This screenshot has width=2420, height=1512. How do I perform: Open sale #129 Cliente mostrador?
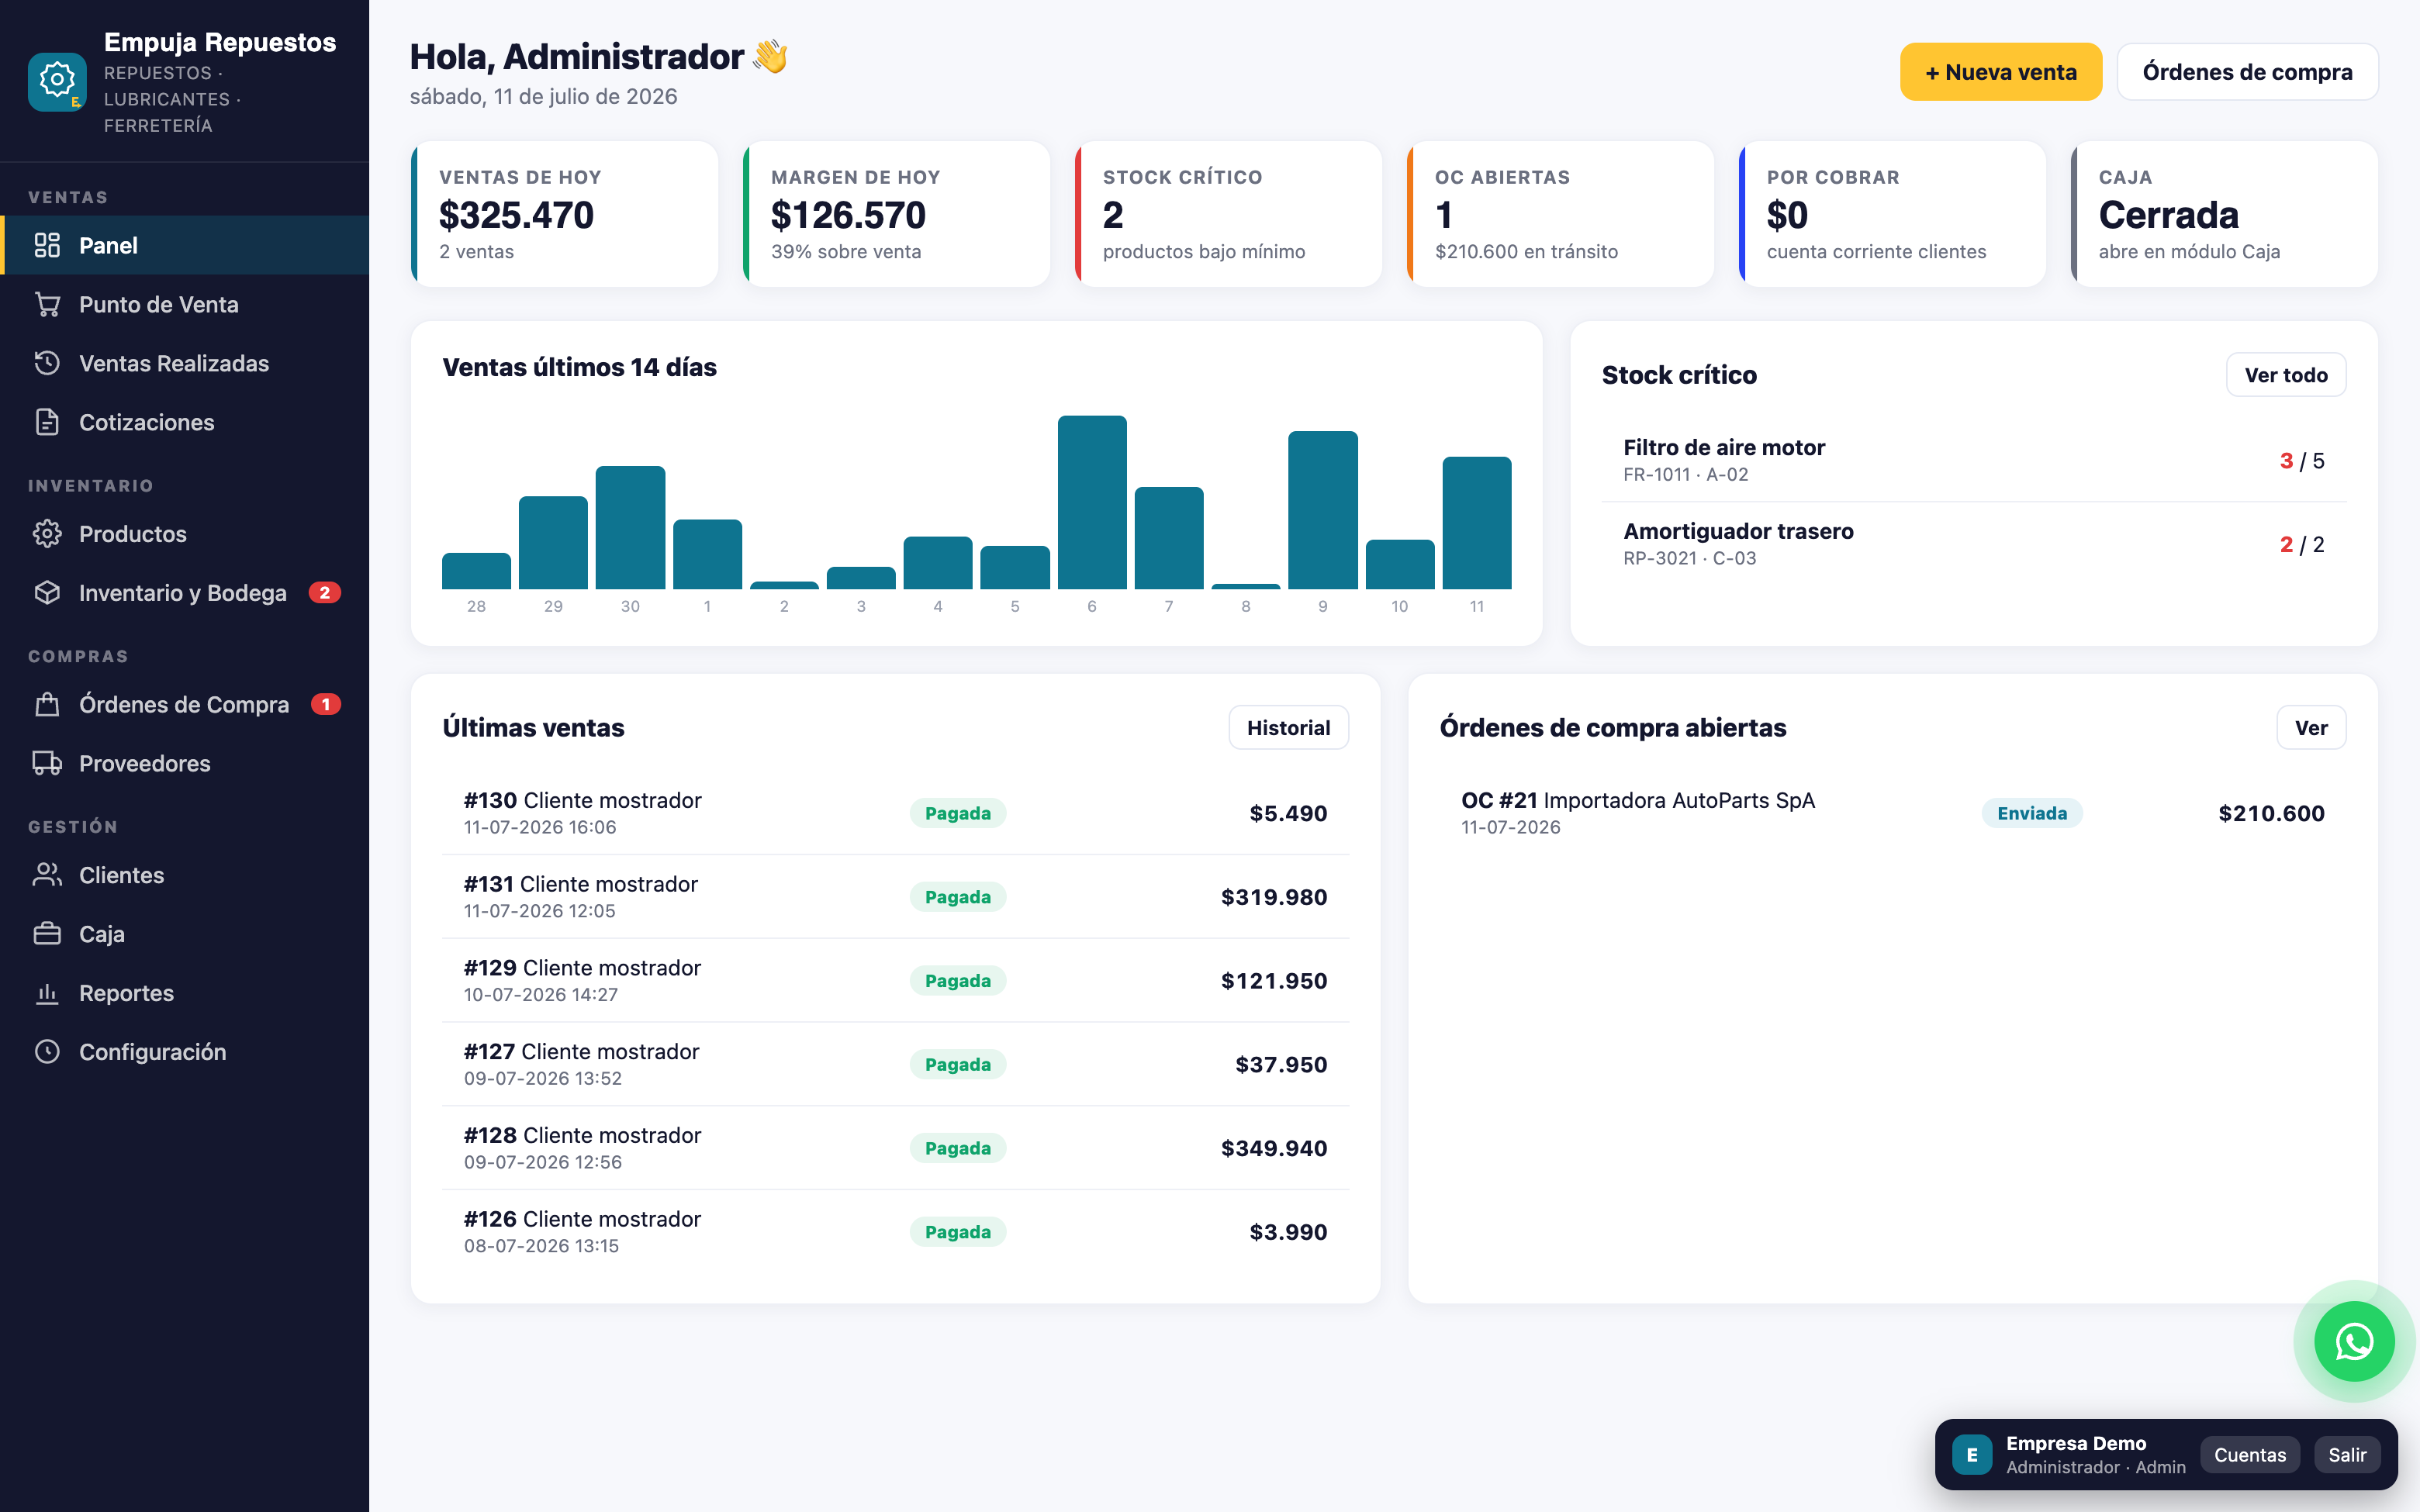pyautogui.click(x=896, y=981)
